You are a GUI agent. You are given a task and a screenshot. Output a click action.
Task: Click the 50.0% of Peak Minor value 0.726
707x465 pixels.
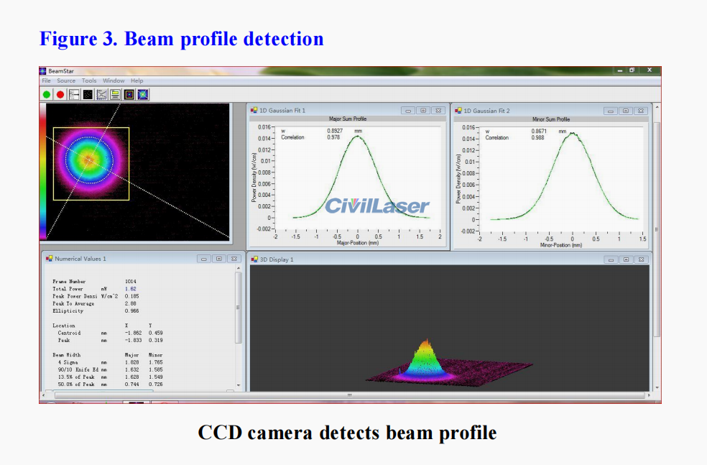coord(156,385)
